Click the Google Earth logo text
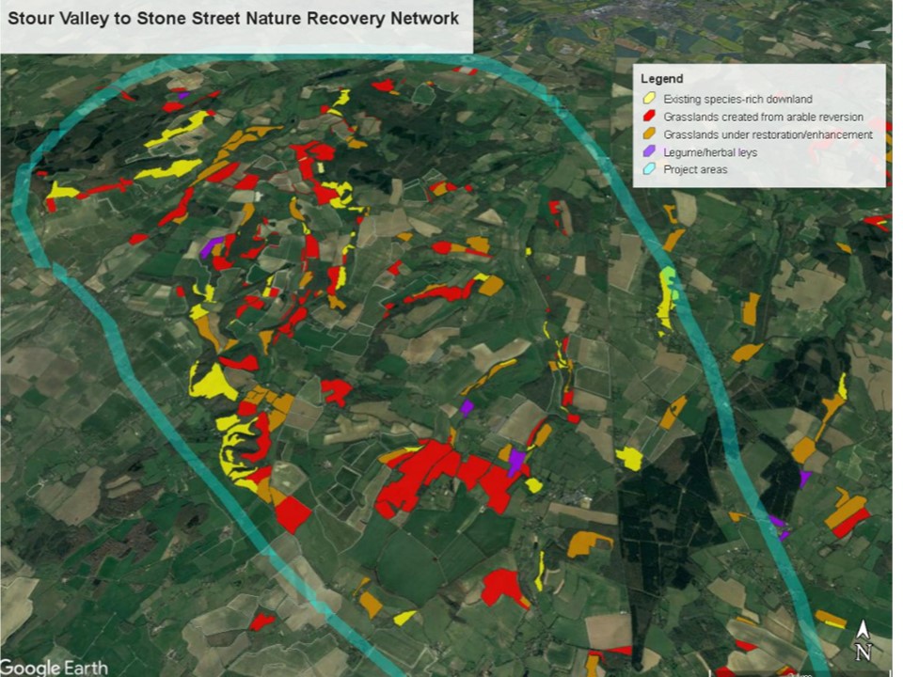903x677 pixels. tap(55, 668)
